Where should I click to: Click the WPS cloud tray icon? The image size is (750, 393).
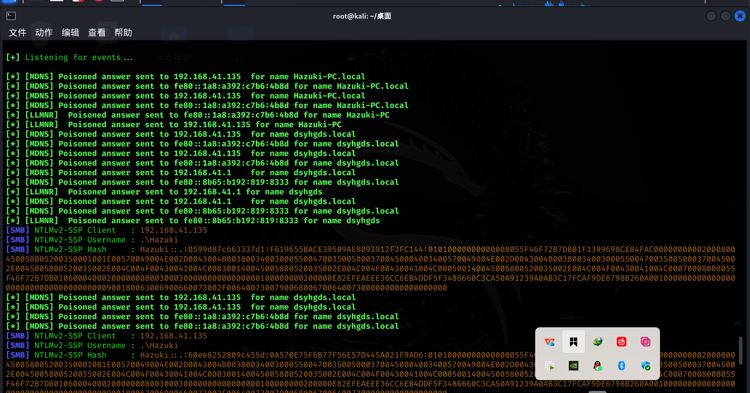pos(549,342)
